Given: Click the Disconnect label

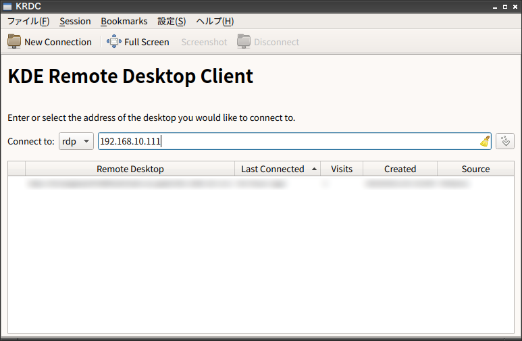Looking at the screenshot, I should (277, 42).
